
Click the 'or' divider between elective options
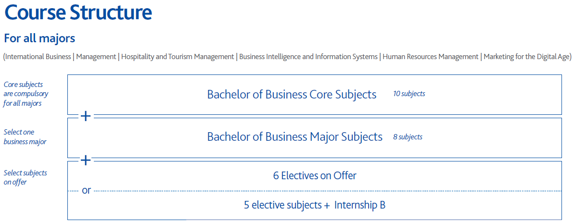click(86, 191)
